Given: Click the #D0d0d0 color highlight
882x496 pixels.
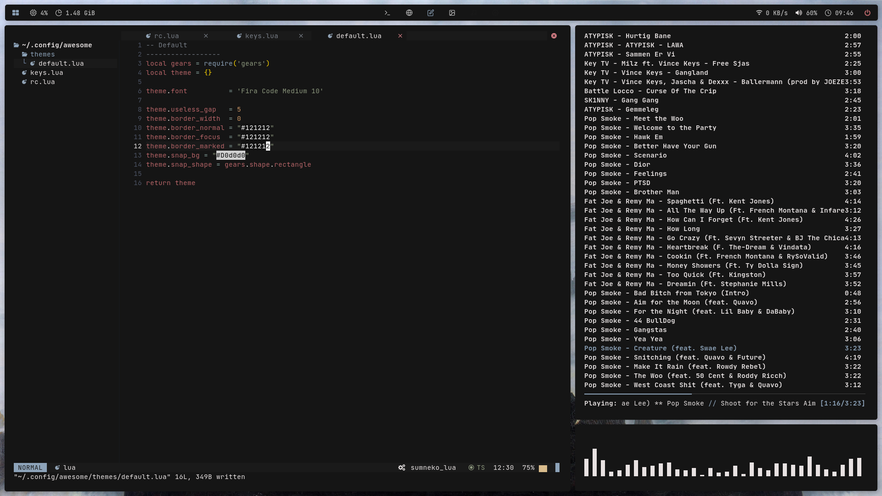Looking at the screenshot, I should [231, 155].
